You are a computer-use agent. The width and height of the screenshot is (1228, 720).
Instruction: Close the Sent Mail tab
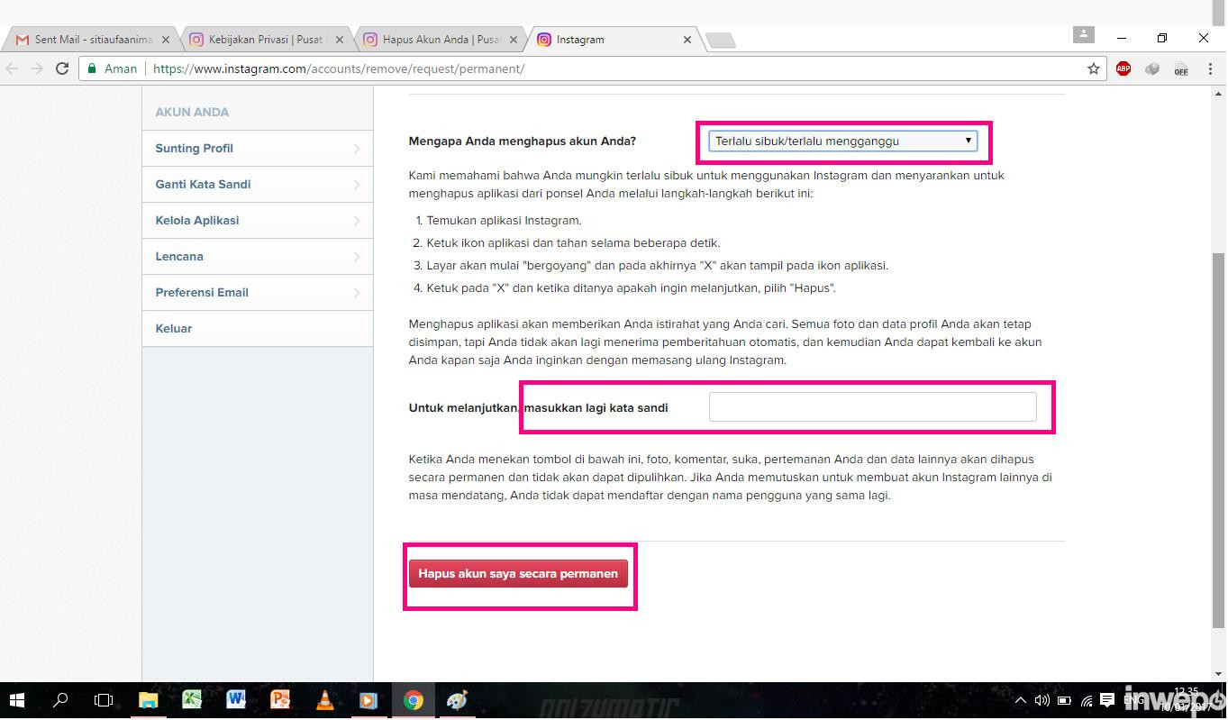click(x=165, y=41)
